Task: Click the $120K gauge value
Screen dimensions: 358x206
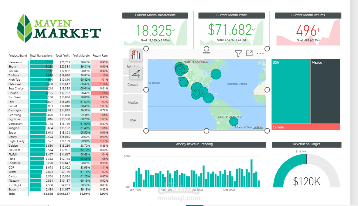Action: [307, 182]
